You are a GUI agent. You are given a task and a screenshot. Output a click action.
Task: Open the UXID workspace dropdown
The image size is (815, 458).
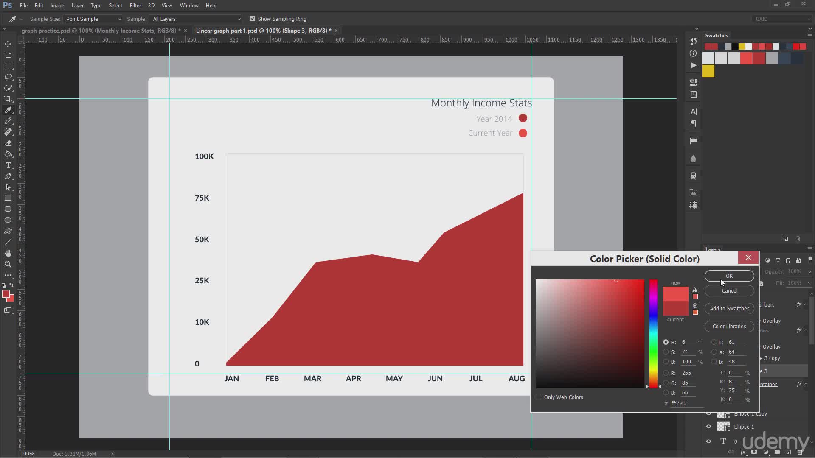(782, 19)
